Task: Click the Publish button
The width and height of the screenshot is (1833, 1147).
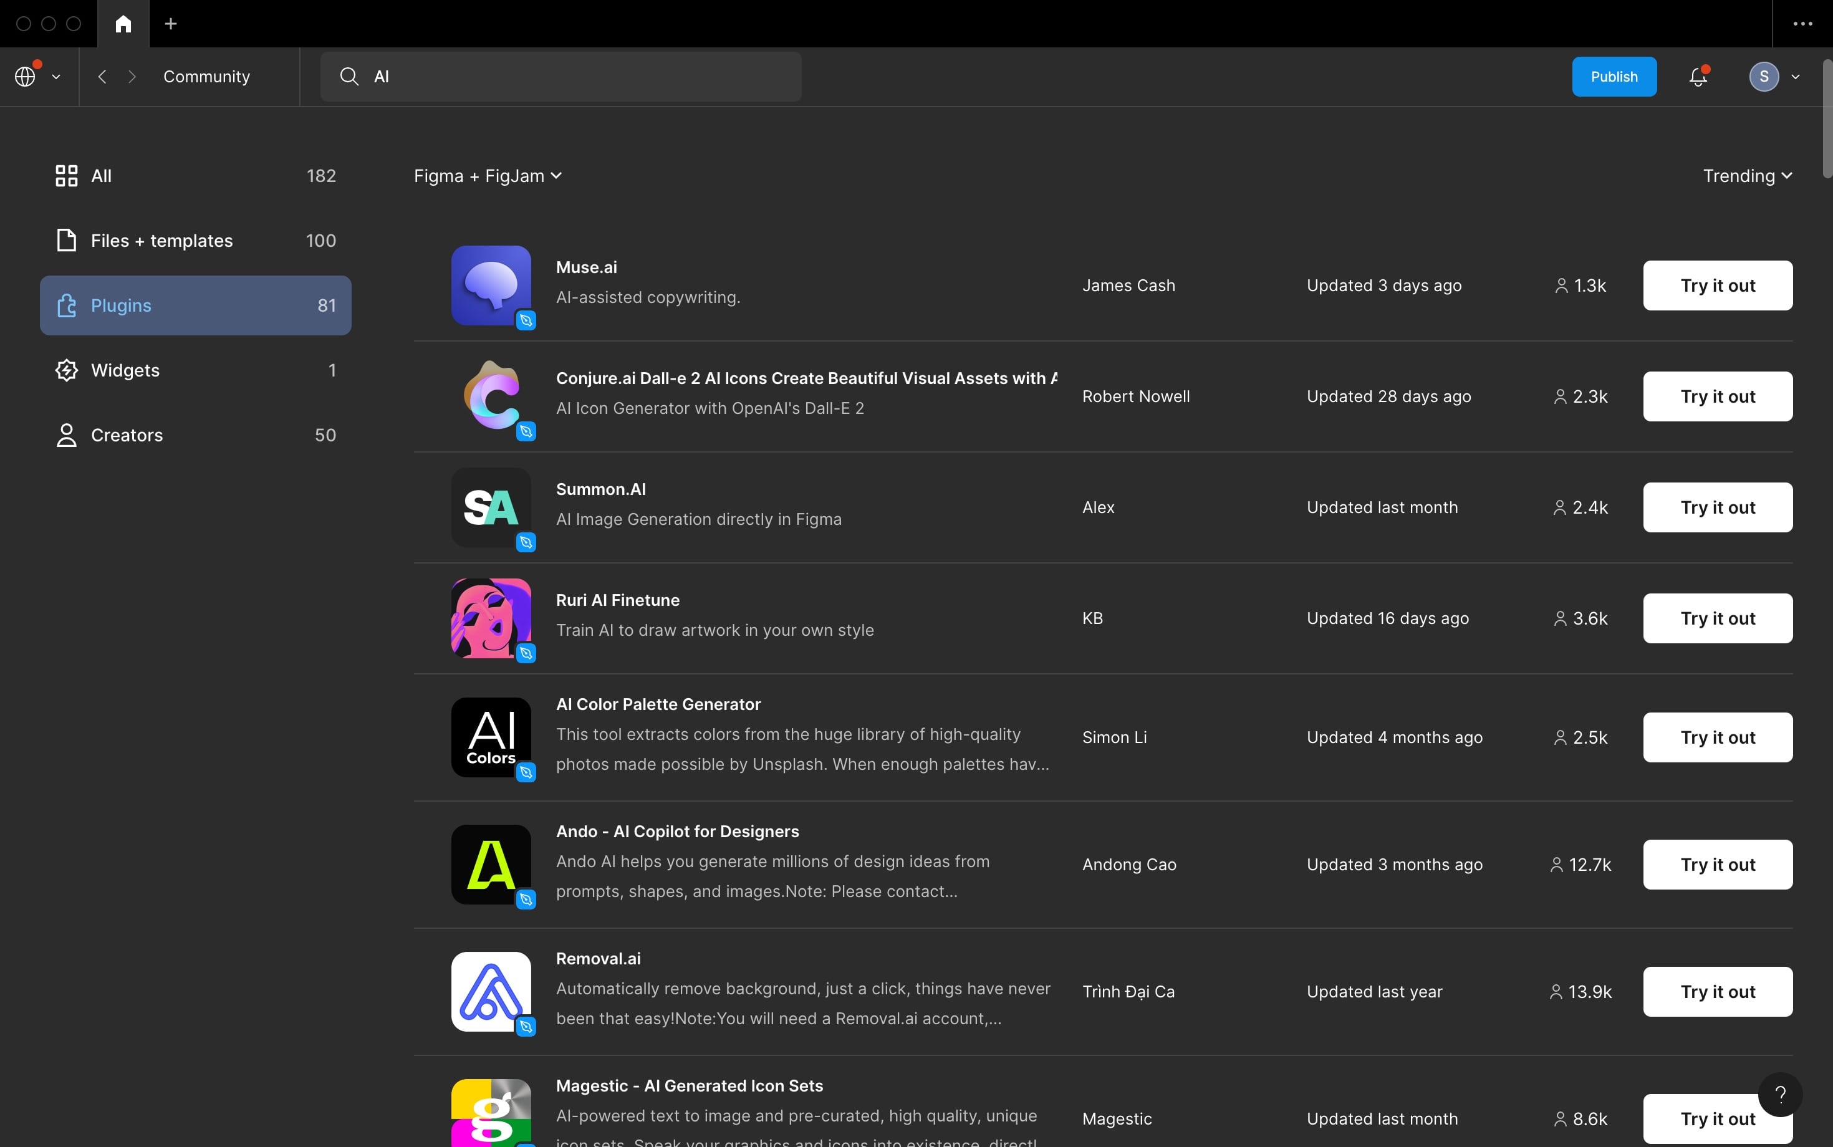Action: 1615,76
